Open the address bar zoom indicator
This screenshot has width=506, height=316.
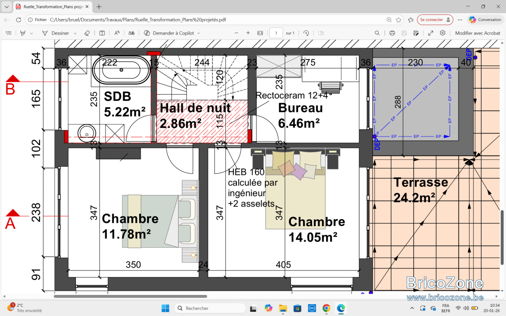[x=389, y=19]
